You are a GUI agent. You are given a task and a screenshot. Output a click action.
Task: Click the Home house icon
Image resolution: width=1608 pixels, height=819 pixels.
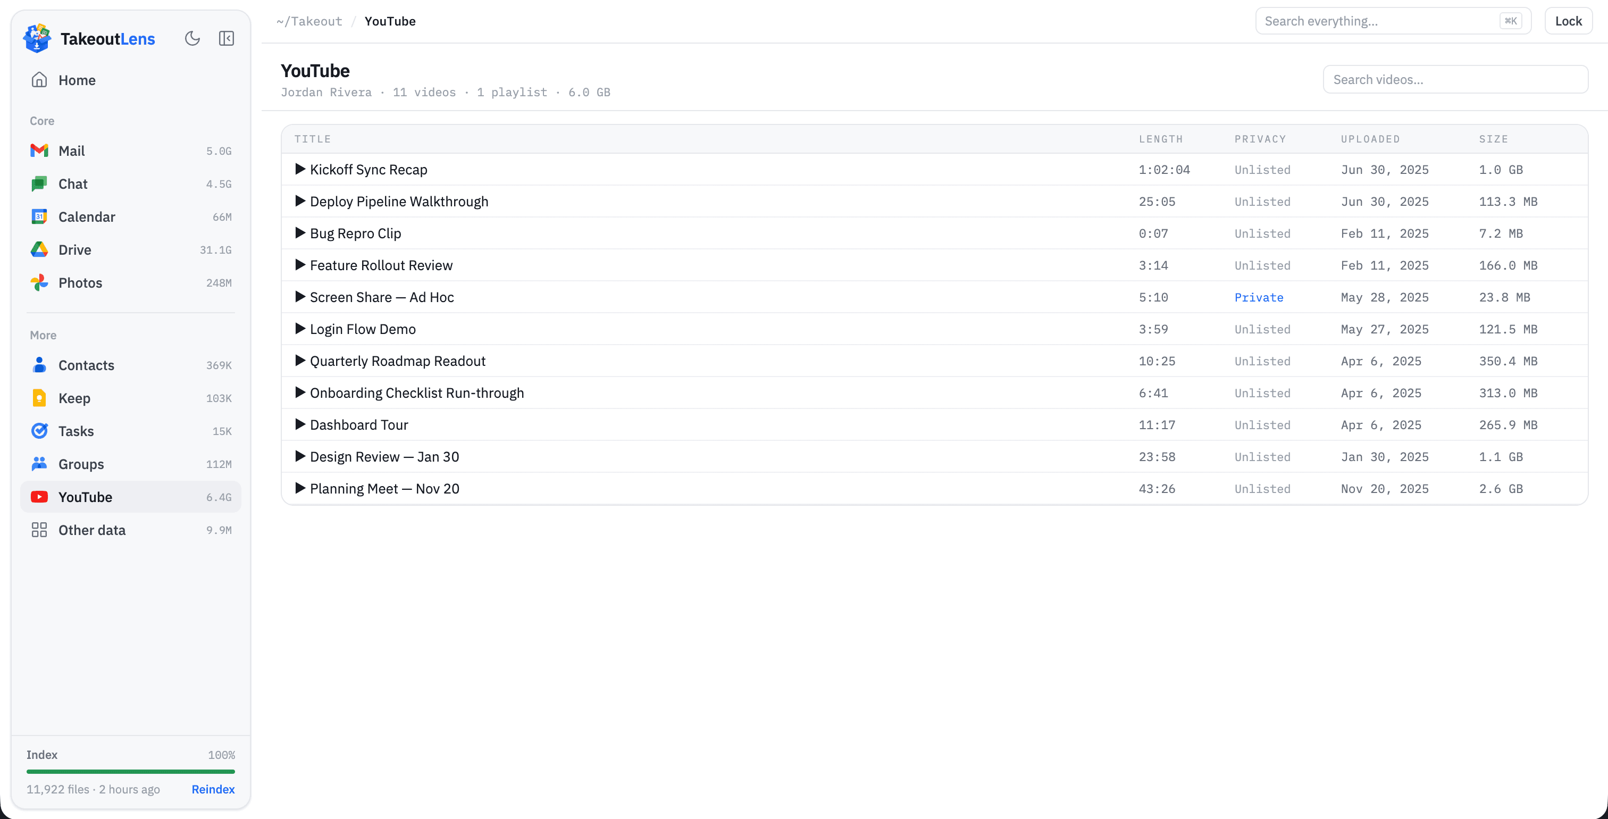pyautogui.click(x=39, y=80)
